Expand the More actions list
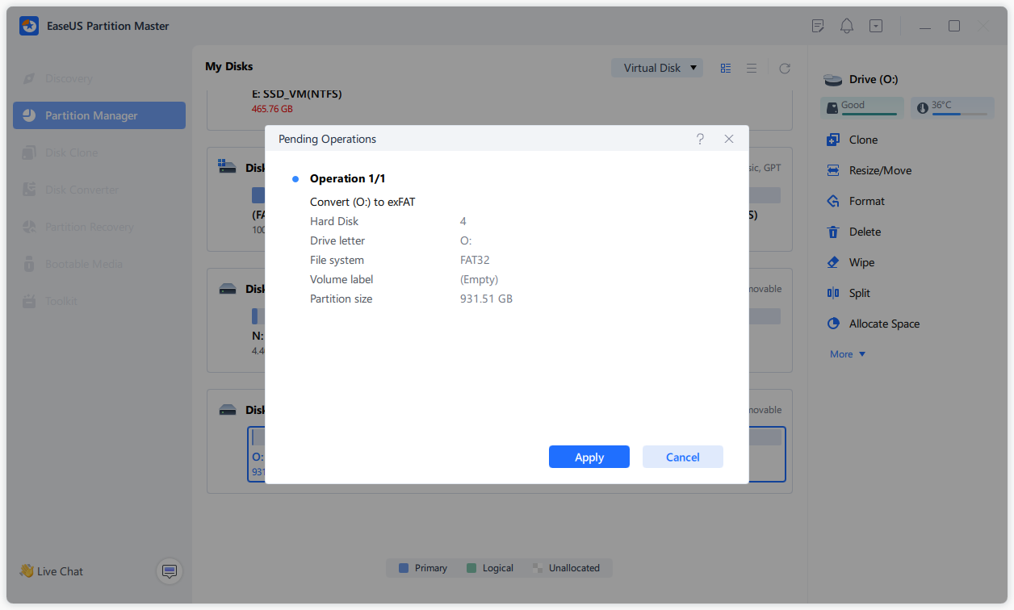The width and height of the screenshot is (1014, 610). pos(848,354)
